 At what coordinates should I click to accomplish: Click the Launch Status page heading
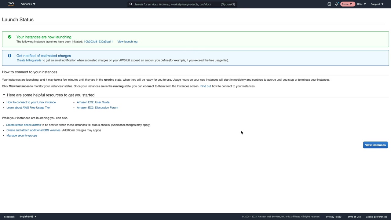(18, 20)
